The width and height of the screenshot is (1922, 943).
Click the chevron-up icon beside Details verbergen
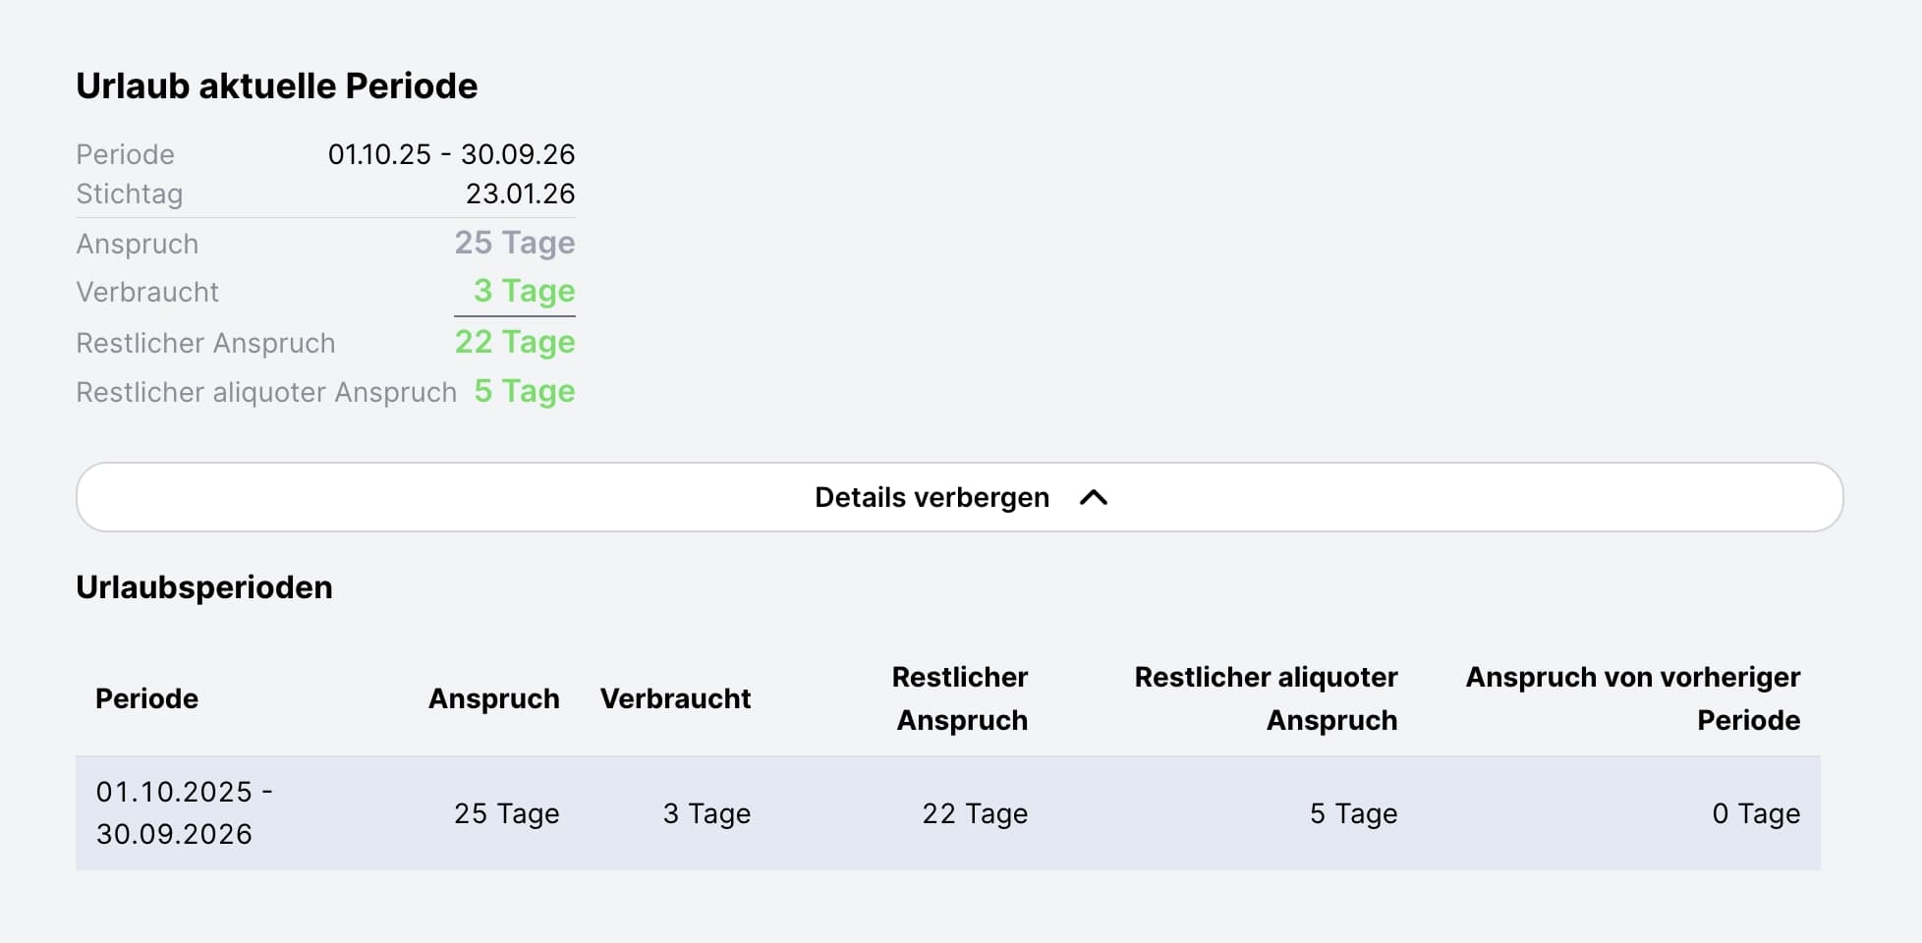coord(1094,498)
